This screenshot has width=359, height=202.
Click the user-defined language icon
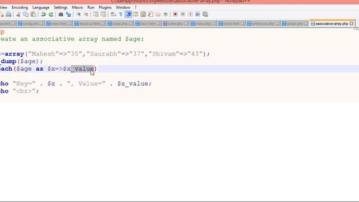pyautogui.click(x=136, y=15)
